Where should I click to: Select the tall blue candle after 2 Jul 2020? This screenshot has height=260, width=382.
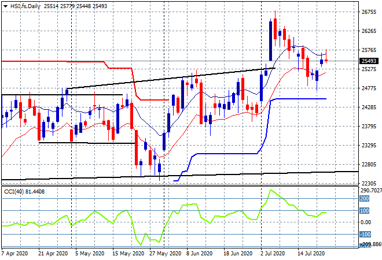270,41
